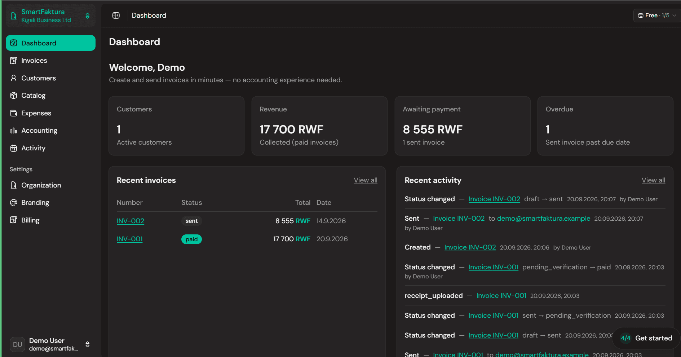Click the Billing receipt icon

[14, 220]
